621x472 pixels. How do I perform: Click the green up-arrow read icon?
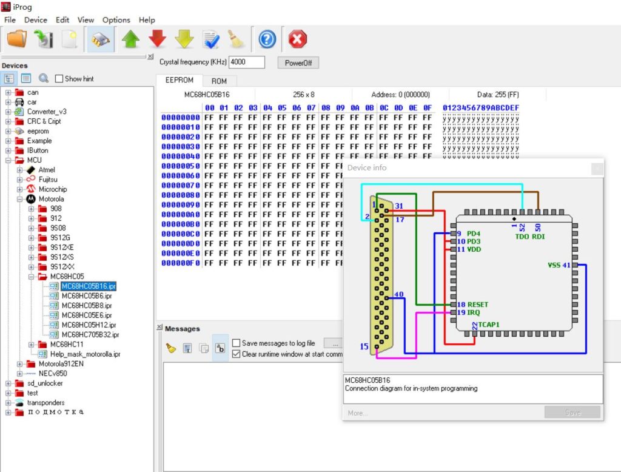point(129,38)
